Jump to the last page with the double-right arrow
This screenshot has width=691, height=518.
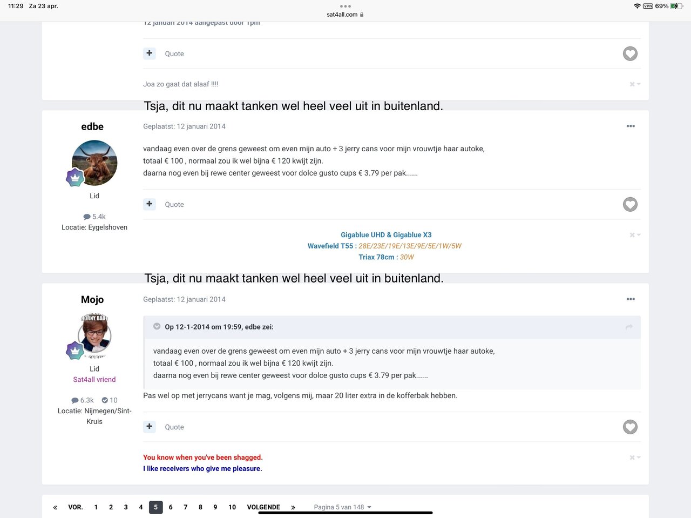(293, 508)
